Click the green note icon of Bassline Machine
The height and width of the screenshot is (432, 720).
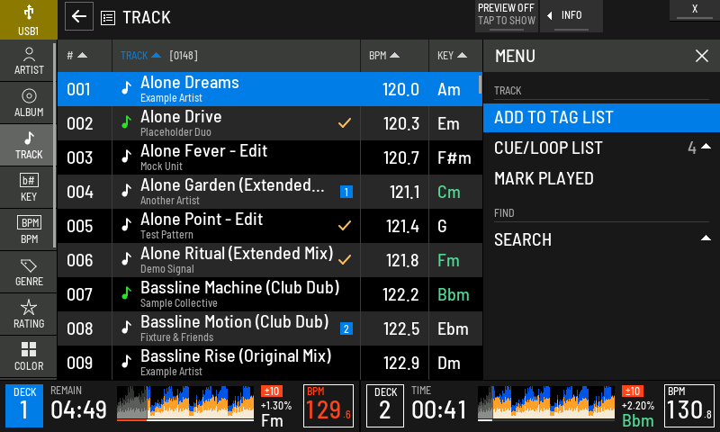(126, 293)
